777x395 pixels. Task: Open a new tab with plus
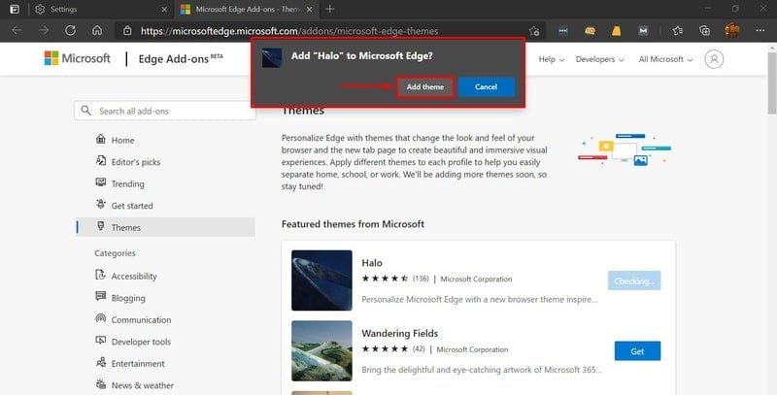click(330, 9)
